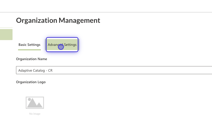The height and width of the screenshot is (118, 212).
Task: Click the word 'Settings' in Advanced Settings
Action: click(x=70, y=45)
